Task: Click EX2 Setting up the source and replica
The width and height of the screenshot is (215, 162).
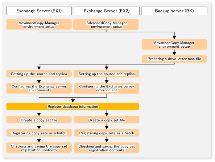Action: point(107,74)
